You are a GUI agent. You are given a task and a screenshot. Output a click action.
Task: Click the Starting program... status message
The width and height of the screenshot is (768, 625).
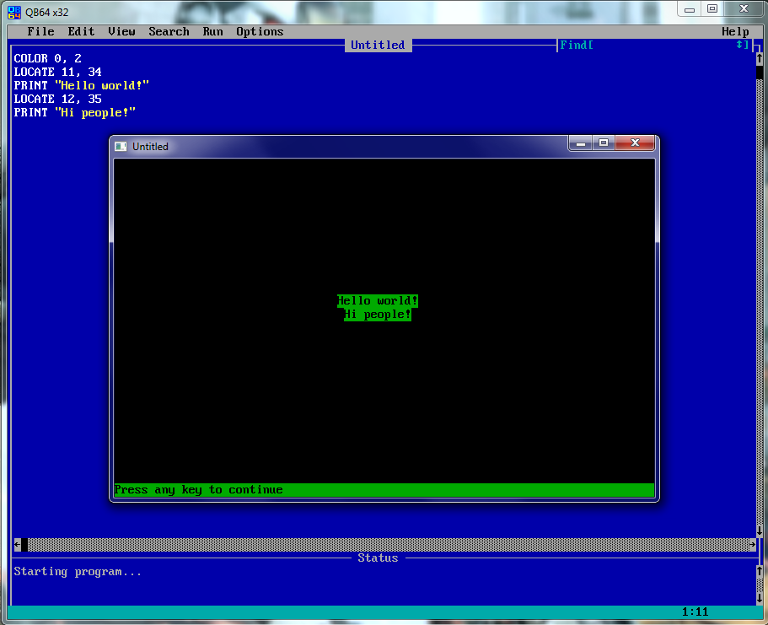[x=78, y=572]
